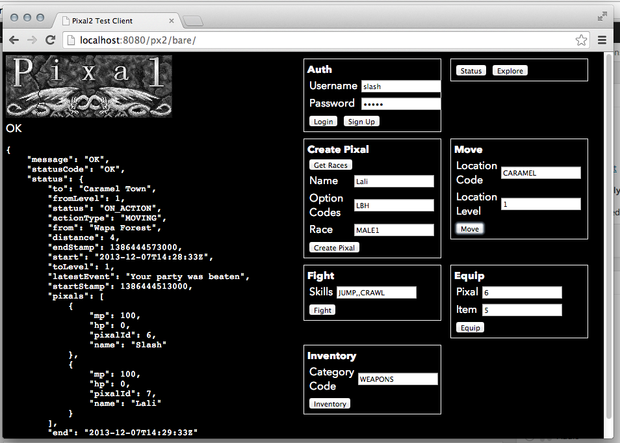Image resolution: width=620 pixels, height=443 pixels.
Task: Submit with the Create Pixal button
Action: point(334,248)
